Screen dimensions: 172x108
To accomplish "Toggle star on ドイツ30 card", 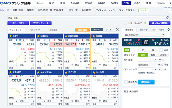I will [x=66, y=72].
